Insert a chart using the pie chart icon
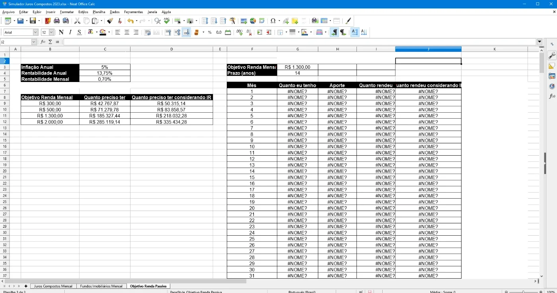The height and width of the screenshot is (293, 557). coord(253,21)
